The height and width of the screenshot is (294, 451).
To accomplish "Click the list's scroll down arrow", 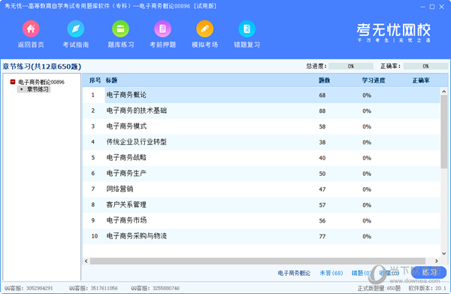I will point(443,253).
